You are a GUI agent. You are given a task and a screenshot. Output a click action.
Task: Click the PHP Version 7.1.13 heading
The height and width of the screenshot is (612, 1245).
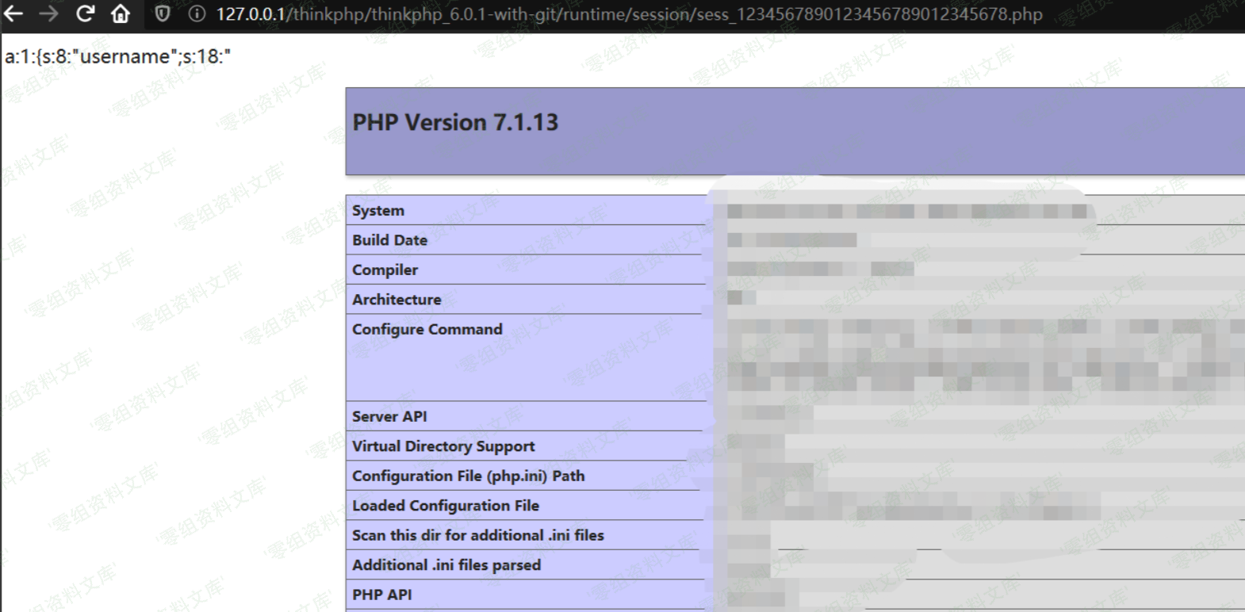(455, 123)
